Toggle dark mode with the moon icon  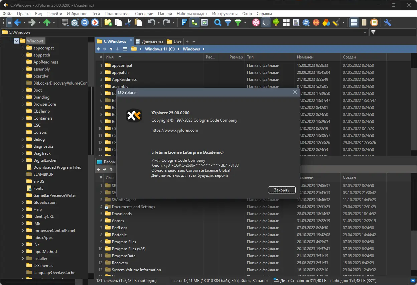pos(266,22)
